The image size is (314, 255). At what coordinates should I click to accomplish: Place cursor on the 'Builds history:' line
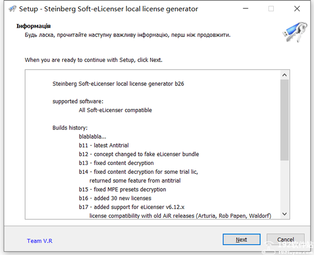click(70, 128)
